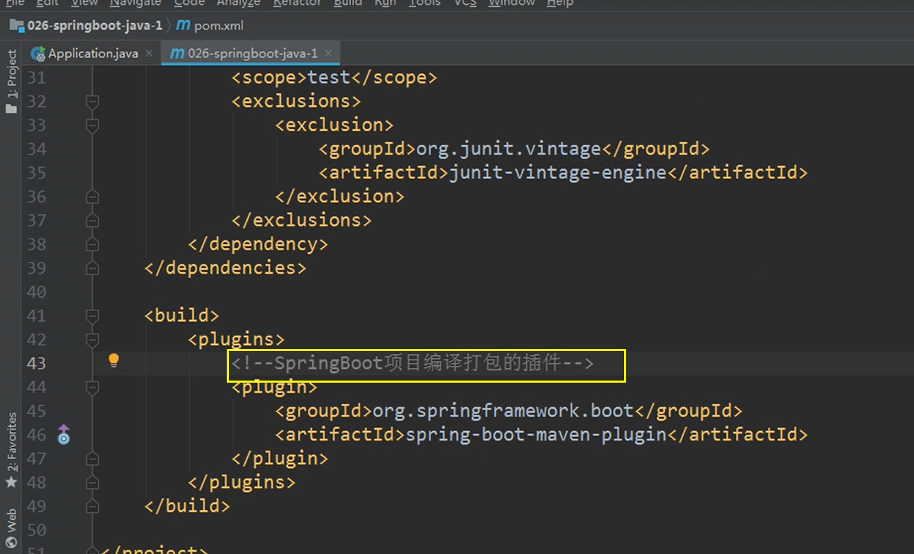Click the SpringBoot comment text on line 43
Image resolution: width=914 pixels, height=554 pixels.
click(413, 363)
